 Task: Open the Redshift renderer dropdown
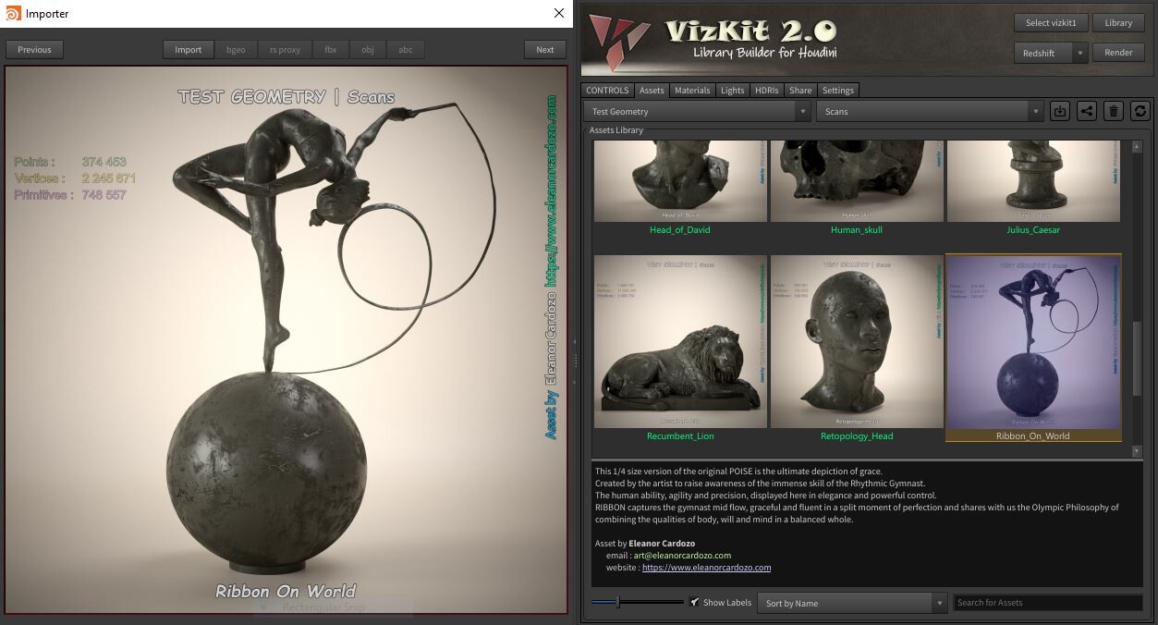coord(1051,53)
